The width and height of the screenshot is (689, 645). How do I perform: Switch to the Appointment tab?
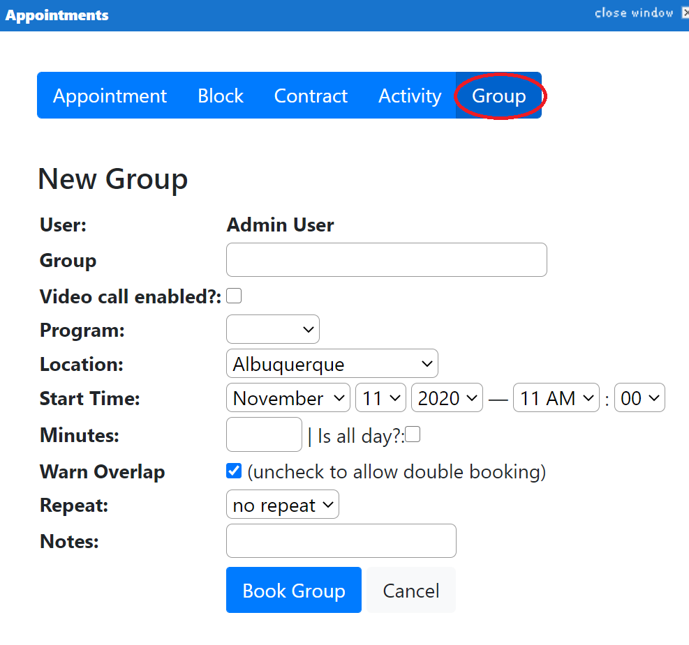pyautogui.click(x=110, y=96)
